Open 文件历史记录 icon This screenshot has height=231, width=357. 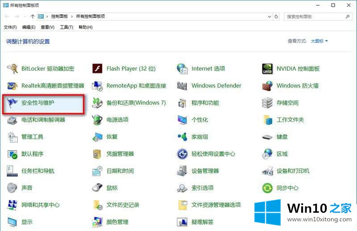pos(97,205)
